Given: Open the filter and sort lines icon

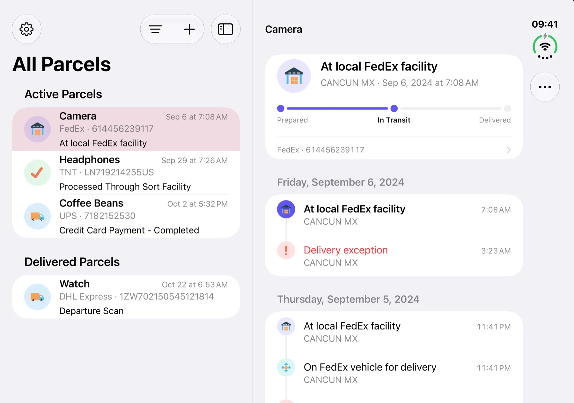Looking at the screenshot, I should (155, 29).
